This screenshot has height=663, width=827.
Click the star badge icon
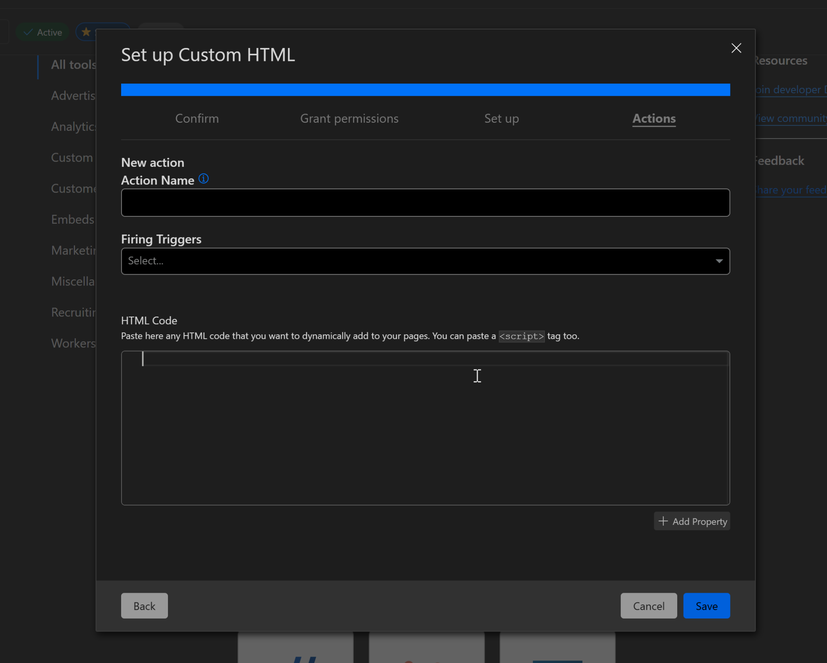tap(86, 32)
